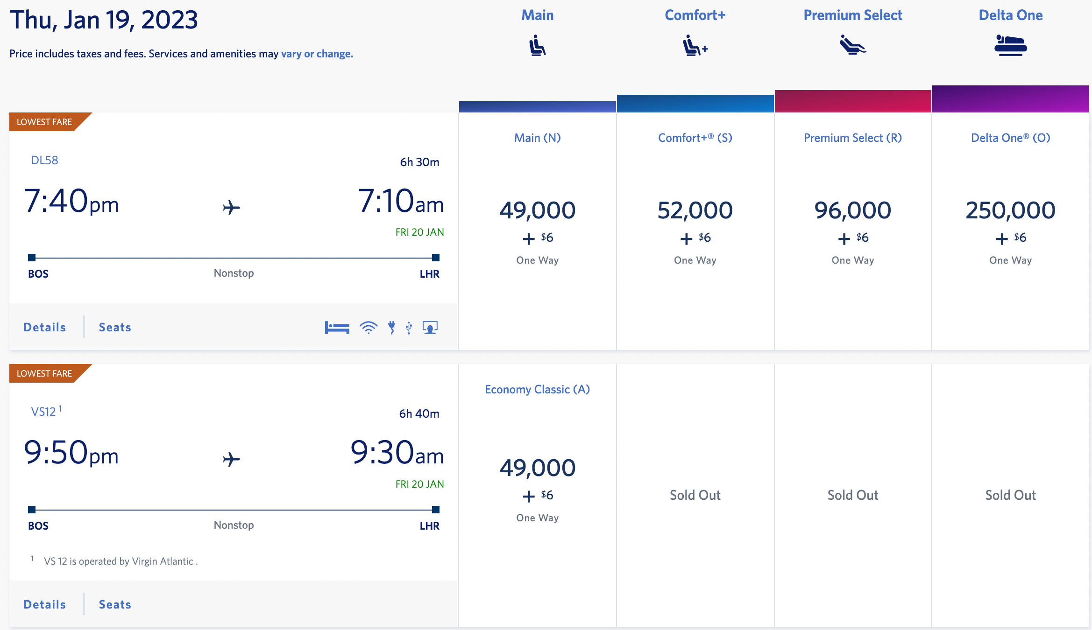
Task: Open the vary or change link
Action: click(x=317, y=54)
